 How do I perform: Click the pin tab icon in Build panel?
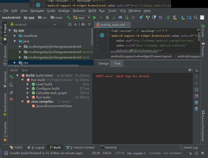pyautogui.click(x=11, y=93)
